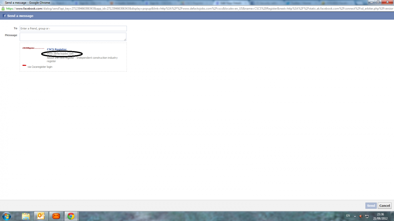The width and height of the screenshot is (394, 221).
Task: Click the link description text about CSCS register
Action: click(82, 59)
